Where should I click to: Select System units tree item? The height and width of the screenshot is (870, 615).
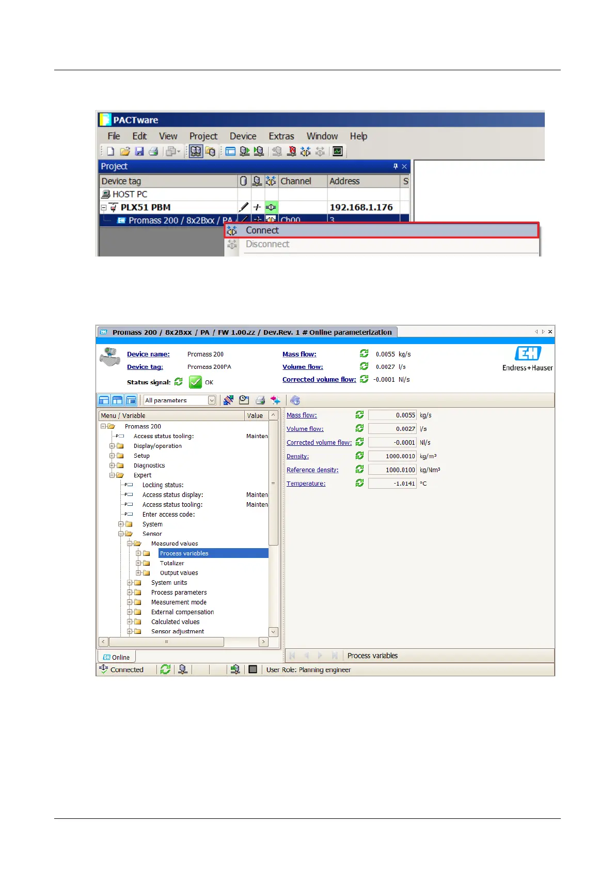click(169, 583)
